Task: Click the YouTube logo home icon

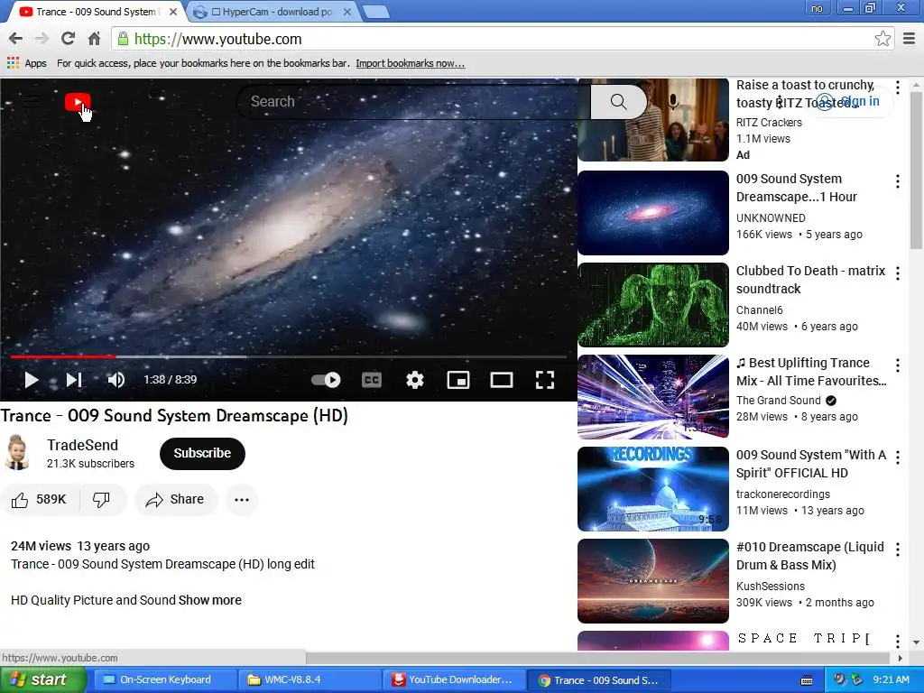Action: (x=78, y=102)
